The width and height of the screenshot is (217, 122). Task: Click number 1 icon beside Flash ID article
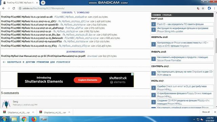coord(154,24)
